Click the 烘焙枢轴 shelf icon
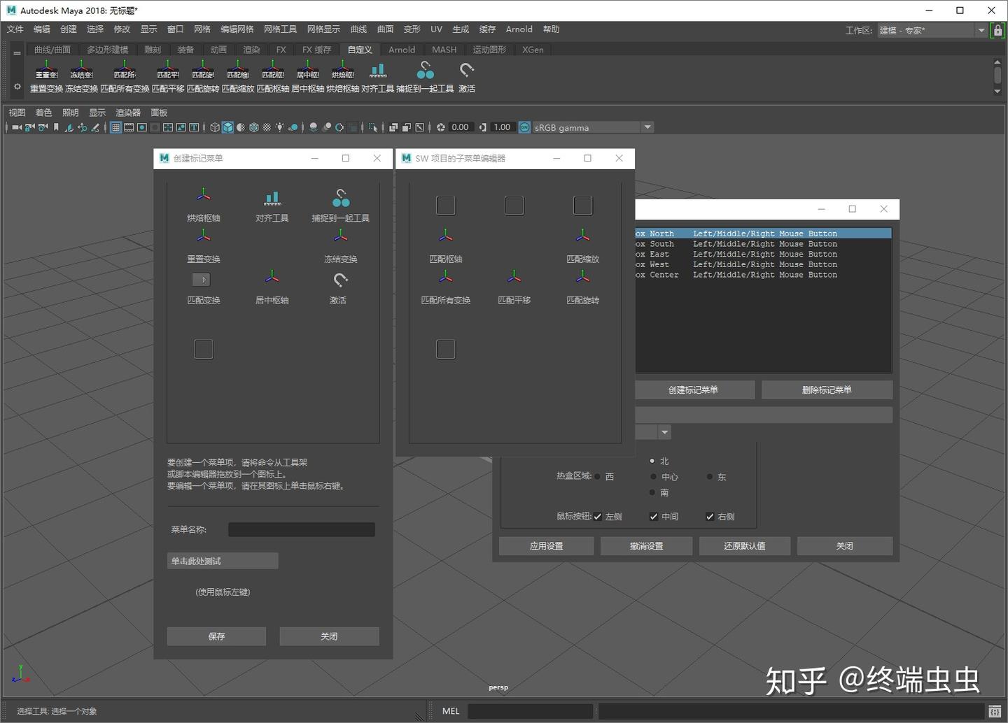Screen dimensions: 1008x723 click(342, 70)
